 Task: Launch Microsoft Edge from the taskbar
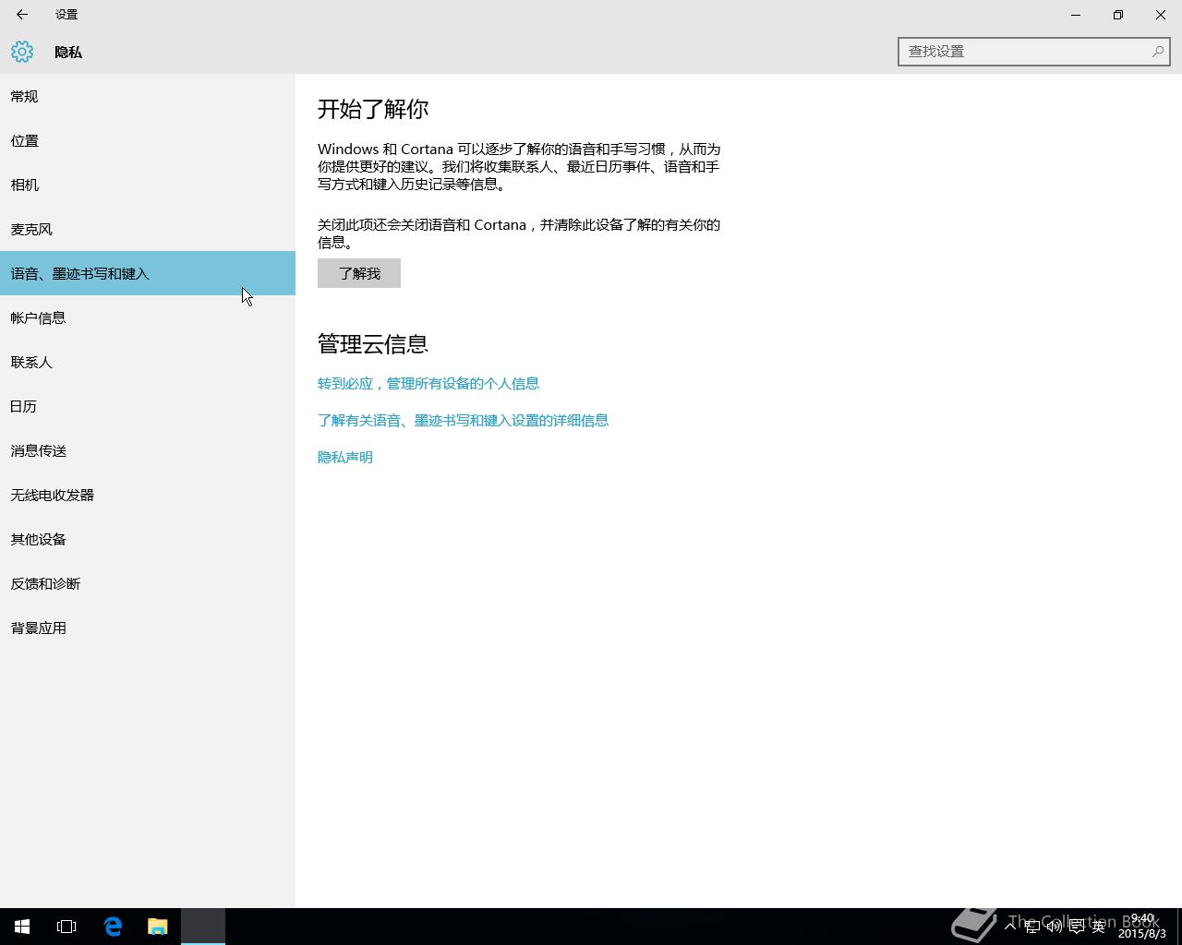click(113, 927)
